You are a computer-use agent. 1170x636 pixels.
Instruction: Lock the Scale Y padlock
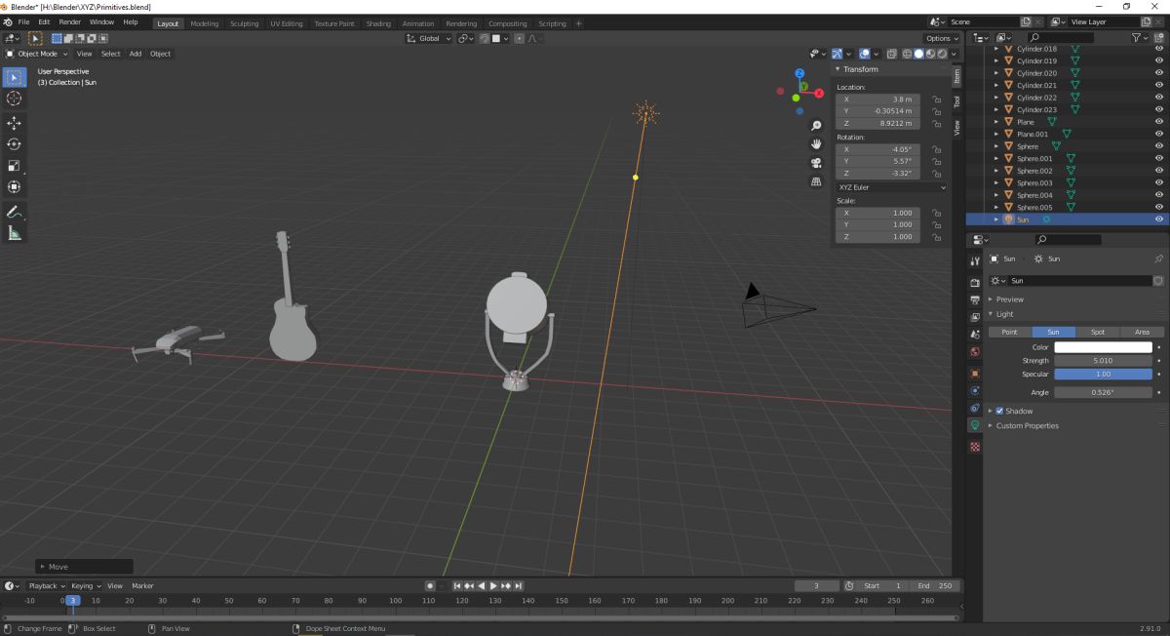click(x=936, y=225)
